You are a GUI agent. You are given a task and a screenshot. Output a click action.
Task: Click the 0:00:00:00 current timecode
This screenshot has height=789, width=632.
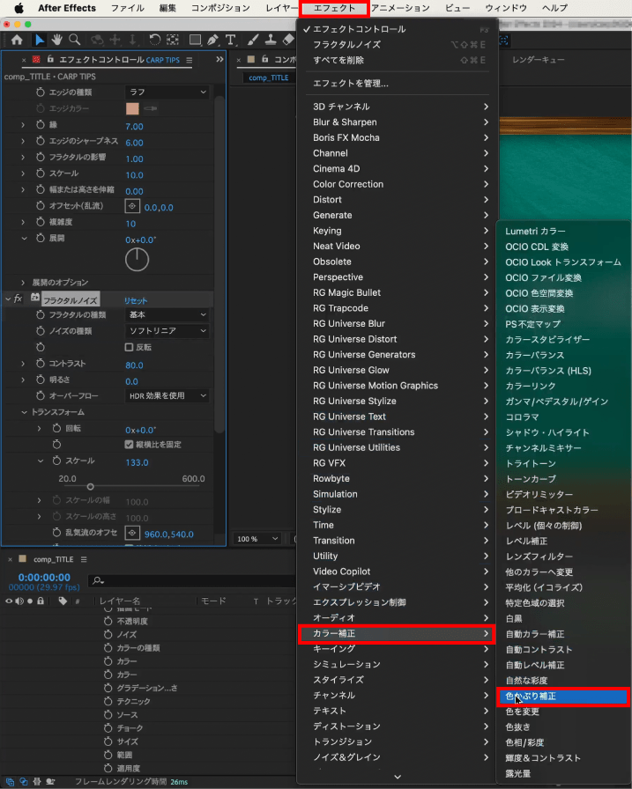pyautogui.click(x=44, y=577)
